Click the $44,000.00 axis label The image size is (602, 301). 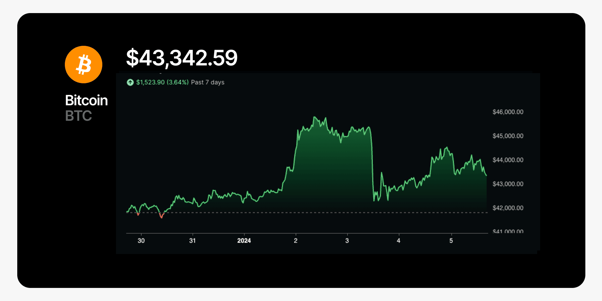508,160
